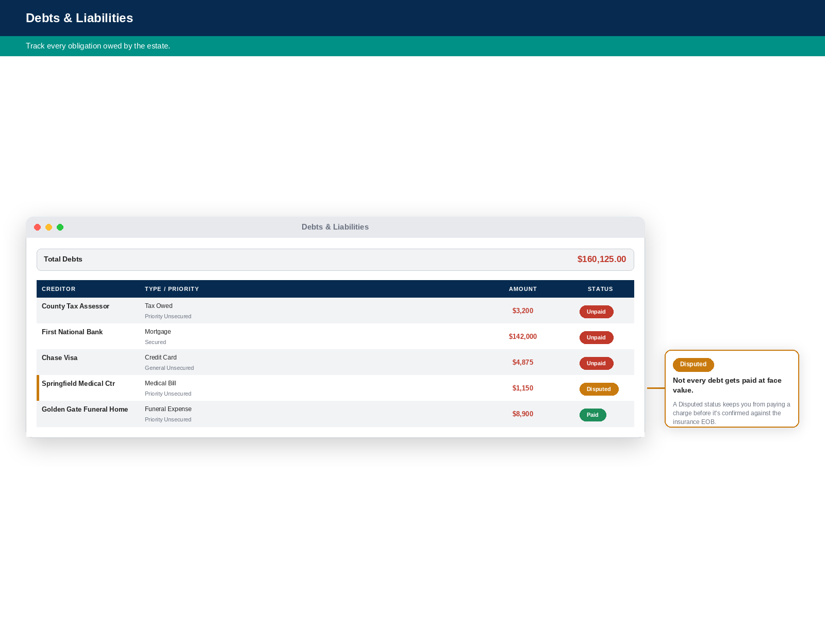Viewport: 825px width, 619px height.
Task: Click the AMOUNT column header
Action: point(523,289)
